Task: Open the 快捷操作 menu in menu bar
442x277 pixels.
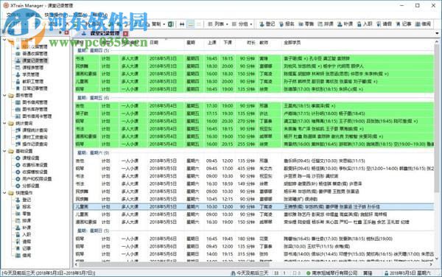Action: [x=57, y=15]
